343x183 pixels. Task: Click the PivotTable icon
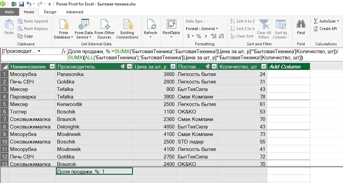click(171, 24)
